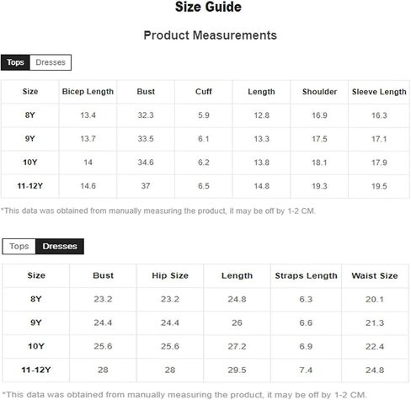Click the Hip Size column header
The image size is (411, 400).
point(170,275)
